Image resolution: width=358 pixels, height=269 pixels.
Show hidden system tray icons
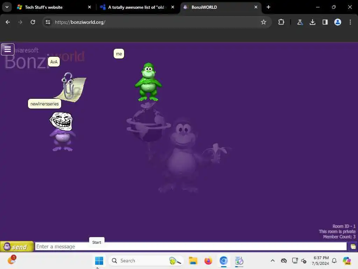pos(273,261)
